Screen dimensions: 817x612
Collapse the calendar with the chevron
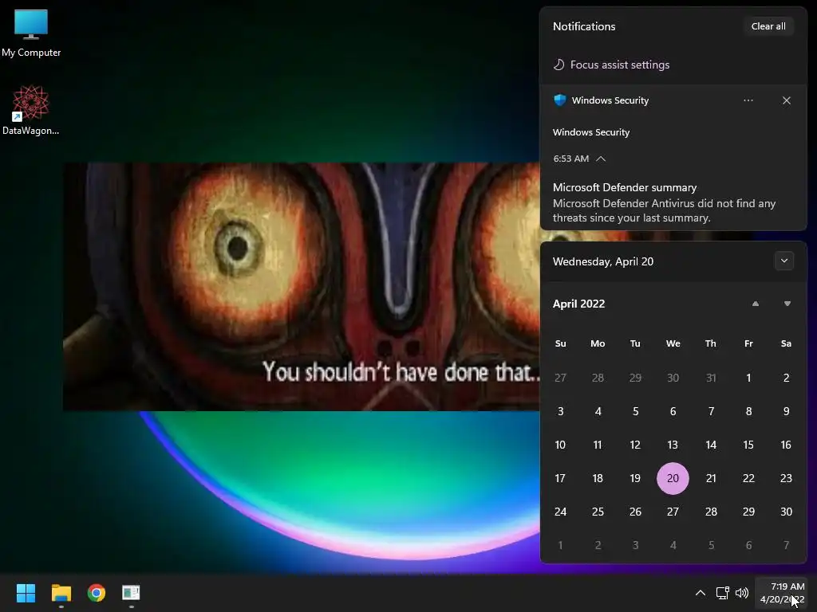click(783, 261)
